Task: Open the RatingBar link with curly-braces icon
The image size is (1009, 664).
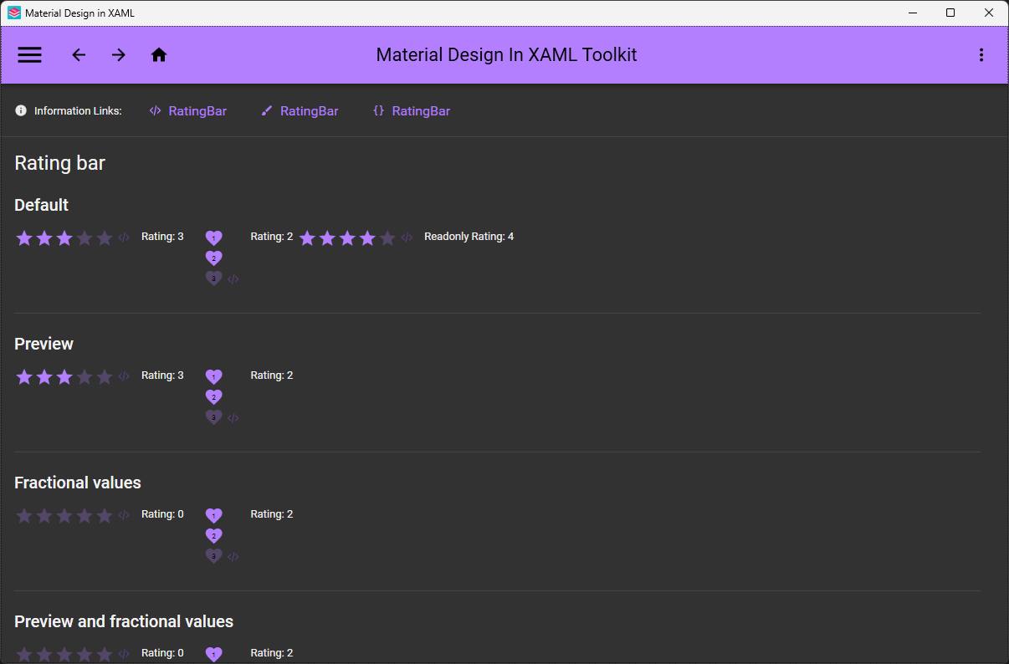Action: point(412,111)
